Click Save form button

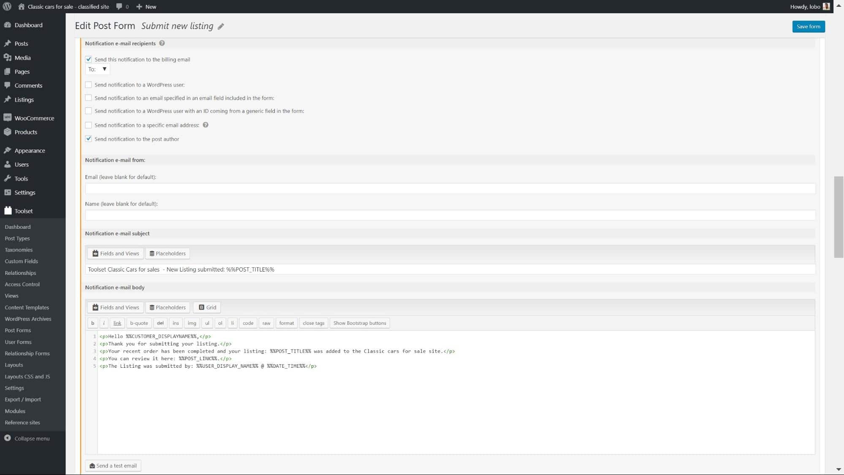tap(809, 26)
